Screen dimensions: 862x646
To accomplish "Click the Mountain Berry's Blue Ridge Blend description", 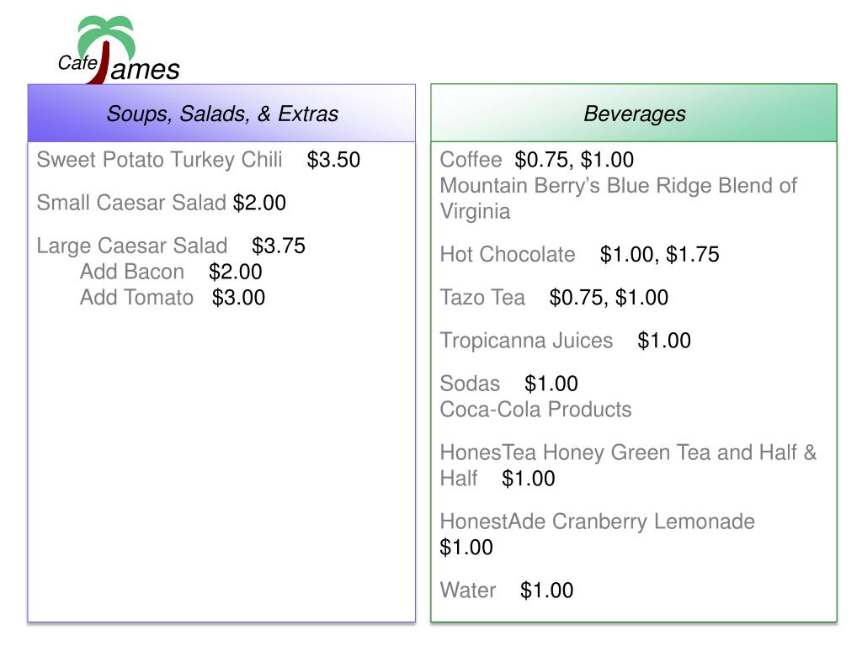I will pyautogui.click(x=619, y=199).
